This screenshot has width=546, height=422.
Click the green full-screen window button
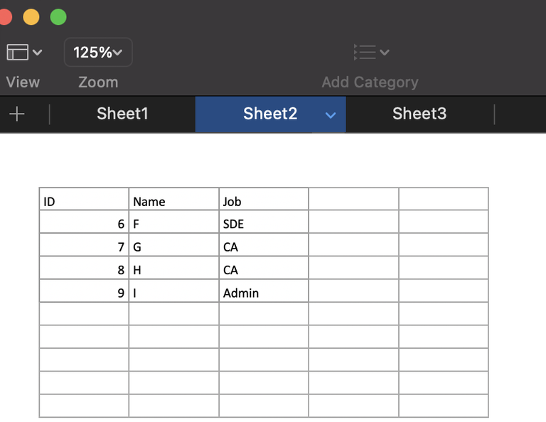click(58, 17)
